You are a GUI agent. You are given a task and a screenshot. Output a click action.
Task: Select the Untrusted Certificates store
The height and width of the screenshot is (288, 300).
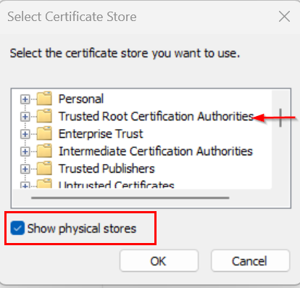[116, 185]
